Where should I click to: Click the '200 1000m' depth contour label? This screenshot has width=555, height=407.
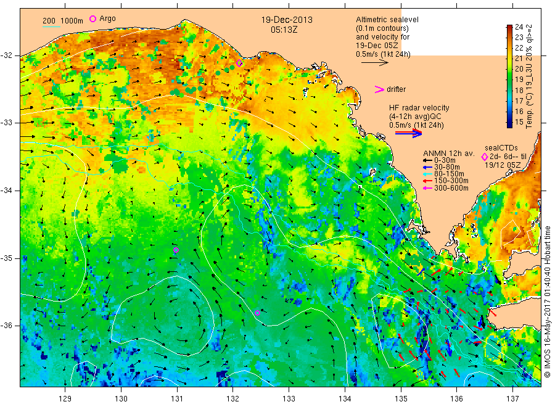tap(63, 21)
